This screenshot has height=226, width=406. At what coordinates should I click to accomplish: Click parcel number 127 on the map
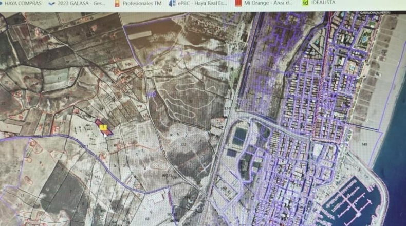[183, 145]
